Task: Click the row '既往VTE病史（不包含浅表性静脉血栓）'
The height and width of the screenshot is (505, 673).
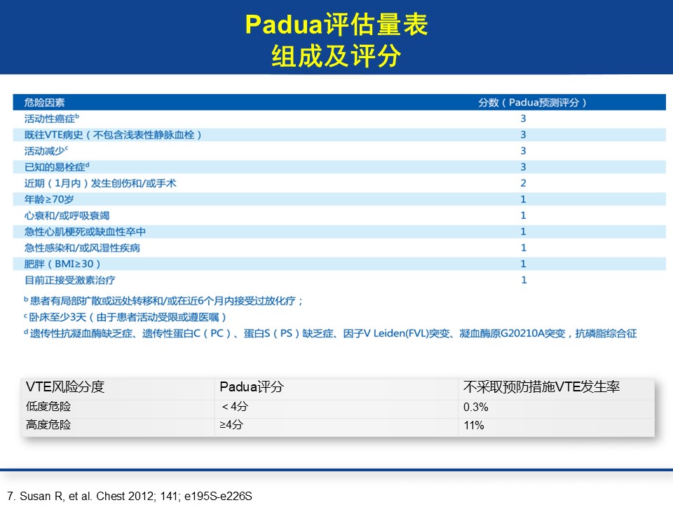Action: point(339,135)
